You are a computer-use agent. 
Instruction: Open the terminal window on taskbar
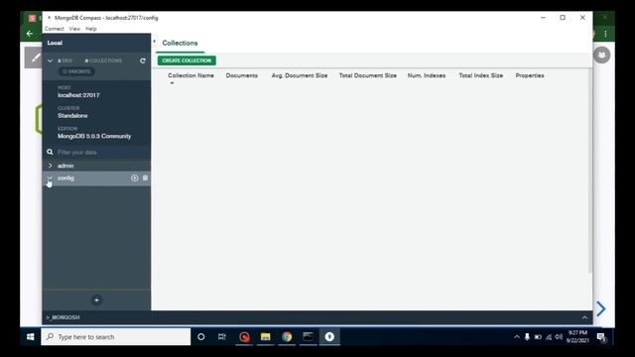308,337
